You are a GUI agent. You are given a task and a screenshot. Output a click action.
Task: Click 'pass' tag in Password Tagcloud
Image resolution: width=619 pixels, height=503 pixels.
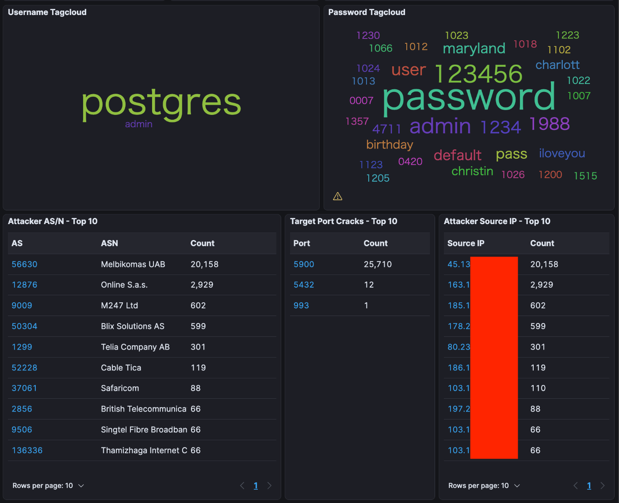coord(512,154)
